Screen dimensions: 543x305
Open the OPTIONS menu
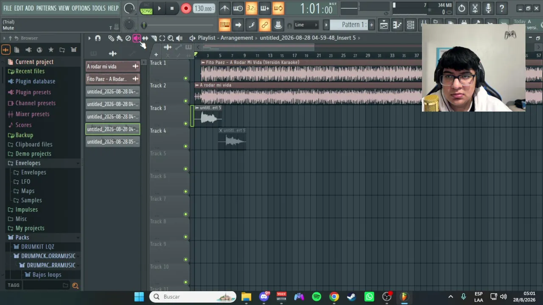81,8
